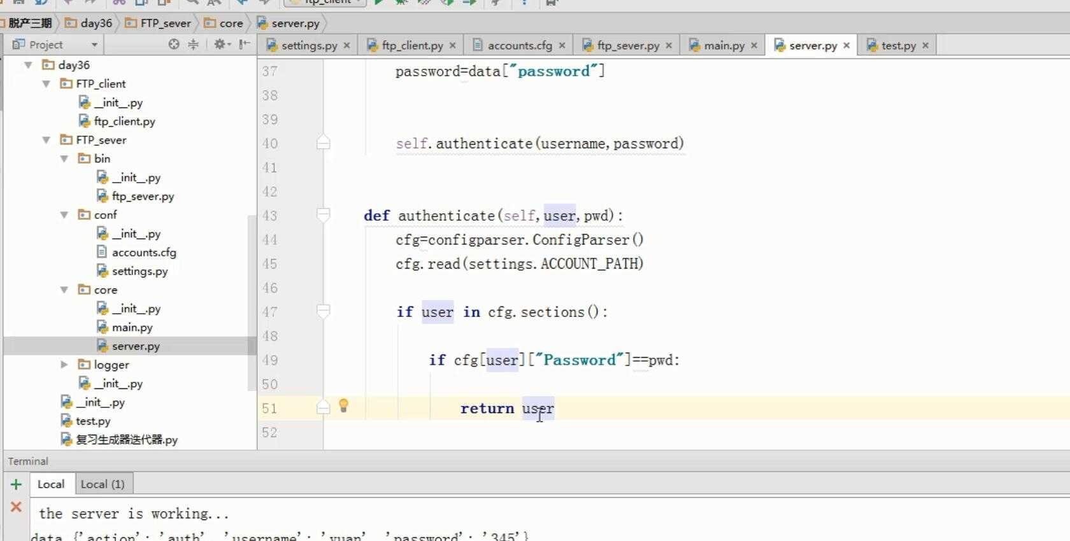The height and width of the screenshot is (541, 1070).
Task: Click 'the server is working...' terminal output
Action: click(134, 514)
